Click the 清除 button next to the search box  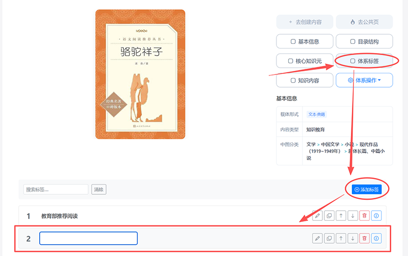[98, 189]
